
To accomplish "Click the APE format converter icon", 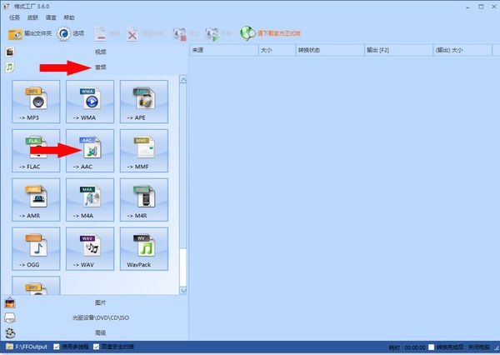I will pyautogui.click(x=142, y=102).
